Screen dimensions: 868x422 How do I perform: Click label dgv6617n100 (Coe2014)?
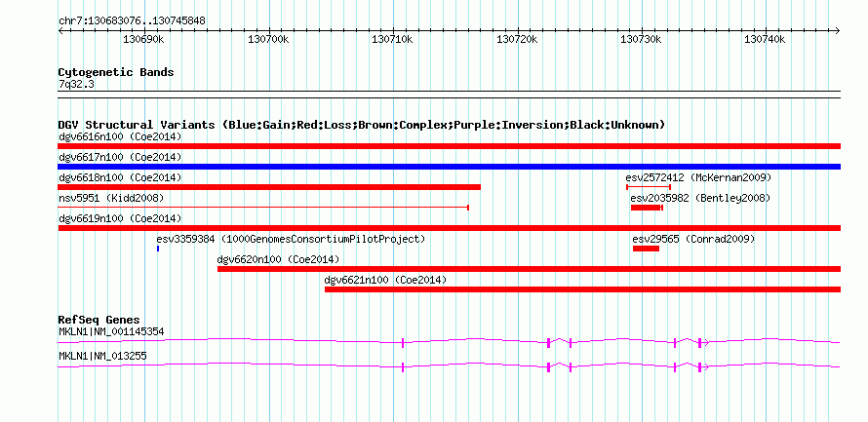[120, 157]
